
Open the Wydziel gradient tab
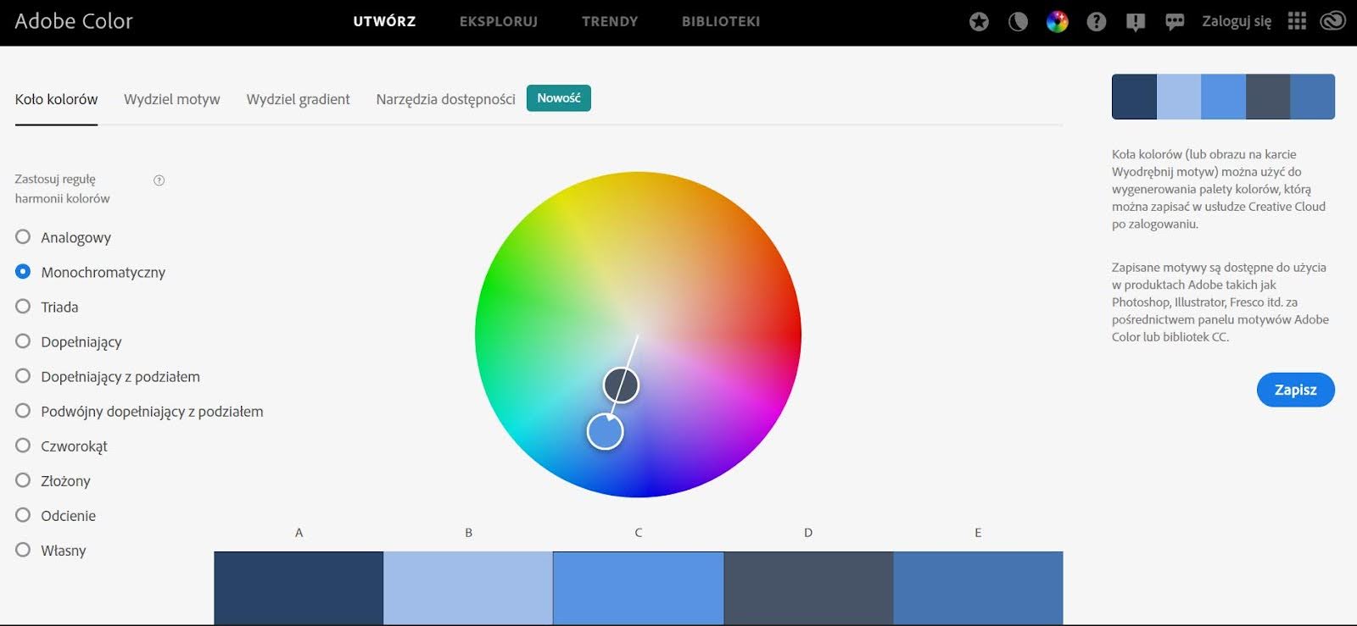298,99
